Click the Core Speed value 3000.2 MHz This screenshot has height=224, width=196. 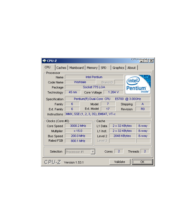78,126
